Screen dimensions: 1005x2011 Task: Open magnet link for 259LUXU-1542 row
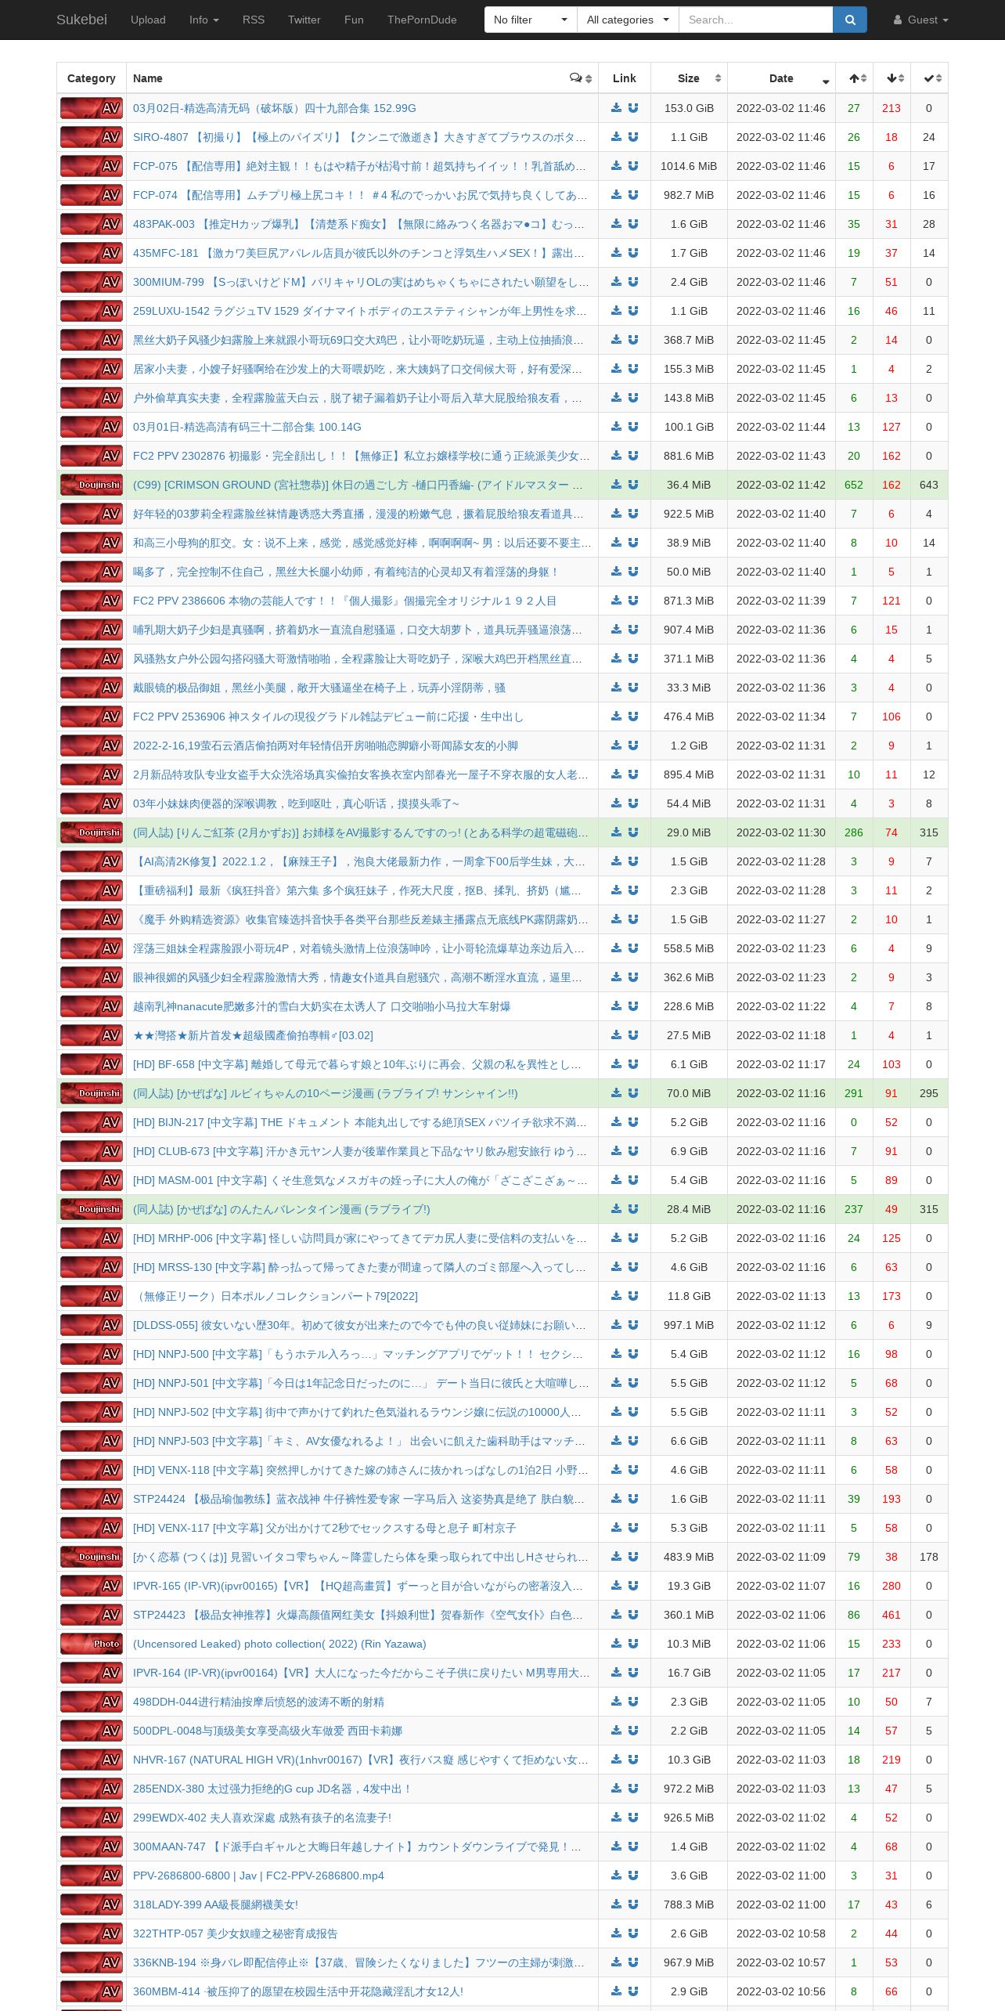click(633, 311)
